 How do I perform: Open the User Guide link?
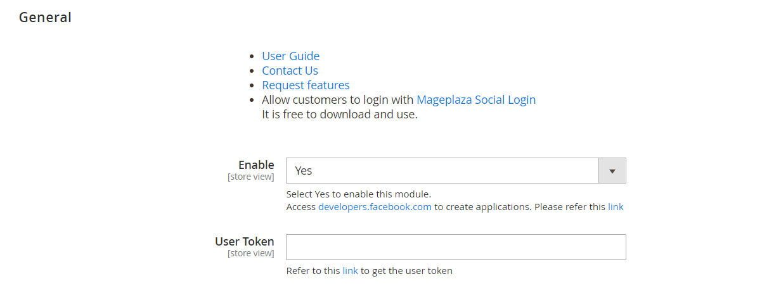click(290, 56)
